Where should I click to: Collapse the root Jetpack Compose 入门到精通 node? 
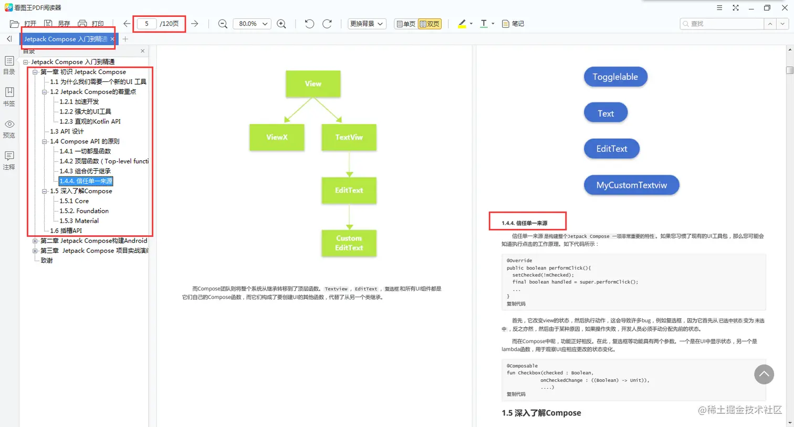click(26, 62)
